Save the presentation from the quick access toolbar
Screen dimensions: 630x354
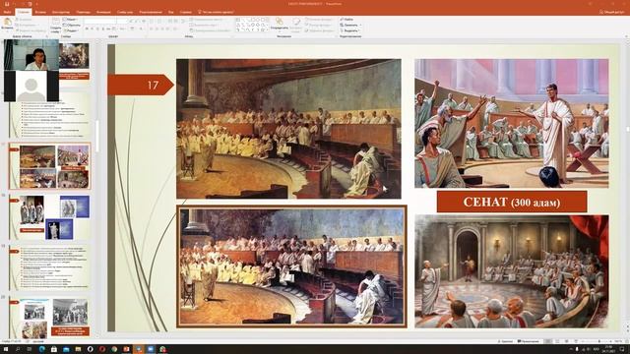[x=7, y=4]
